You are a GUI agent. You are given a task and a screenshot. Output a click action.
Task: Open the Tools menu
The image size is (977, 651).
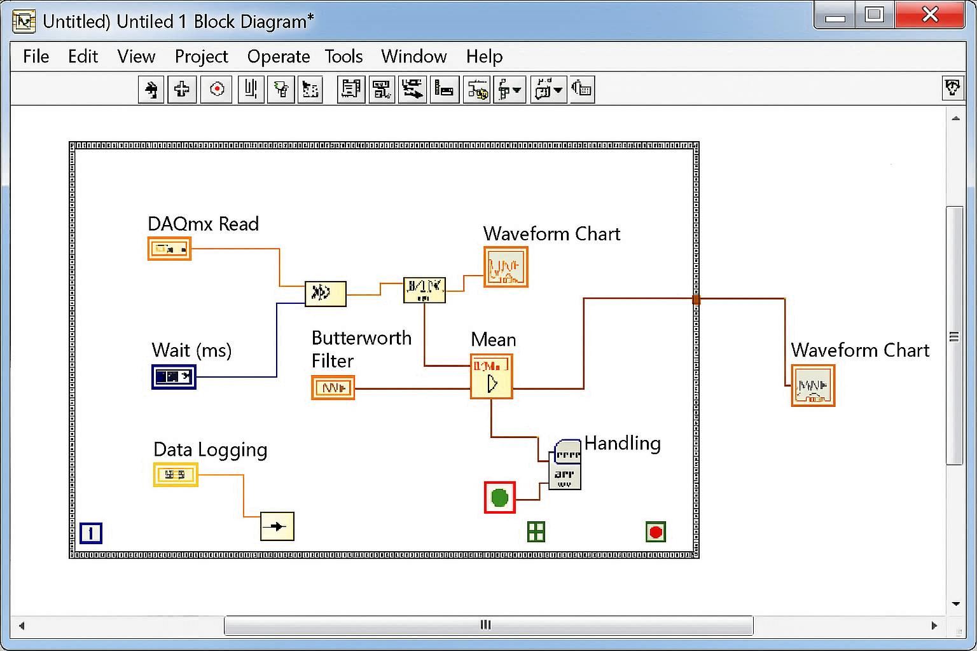[343, 57]
